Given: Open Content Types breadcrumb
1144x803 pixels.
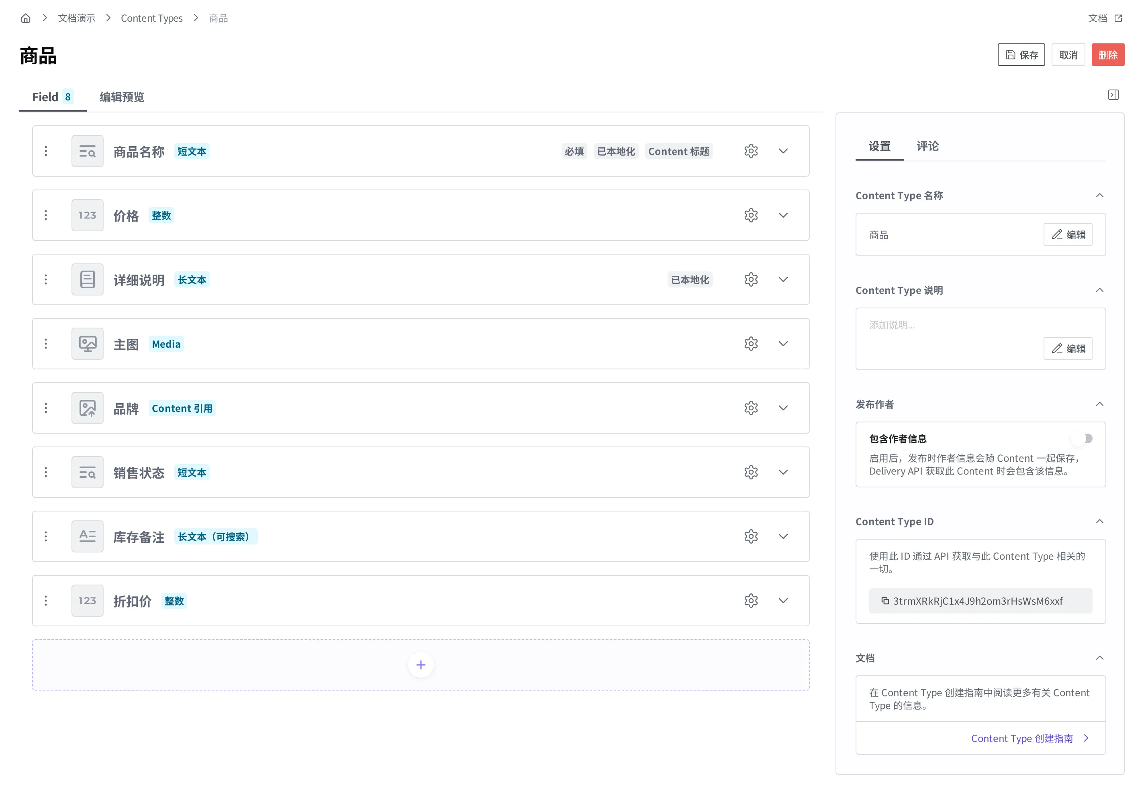Looking at the screenshot, I should pyautogui.click(x=151, y=18).
